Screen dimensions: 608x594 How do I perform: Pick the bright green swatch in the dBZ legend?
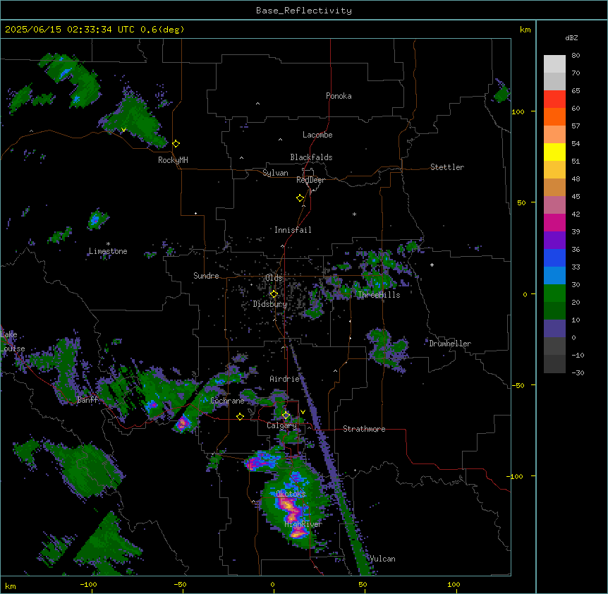554,293
